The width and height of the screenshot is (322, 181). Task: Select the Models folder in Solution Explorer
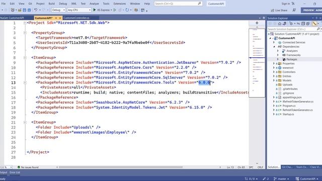coord(287,80)
